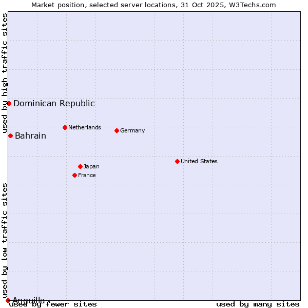
Task: Click the Dominican Republic red marker
Action: (x=9, y=103)
